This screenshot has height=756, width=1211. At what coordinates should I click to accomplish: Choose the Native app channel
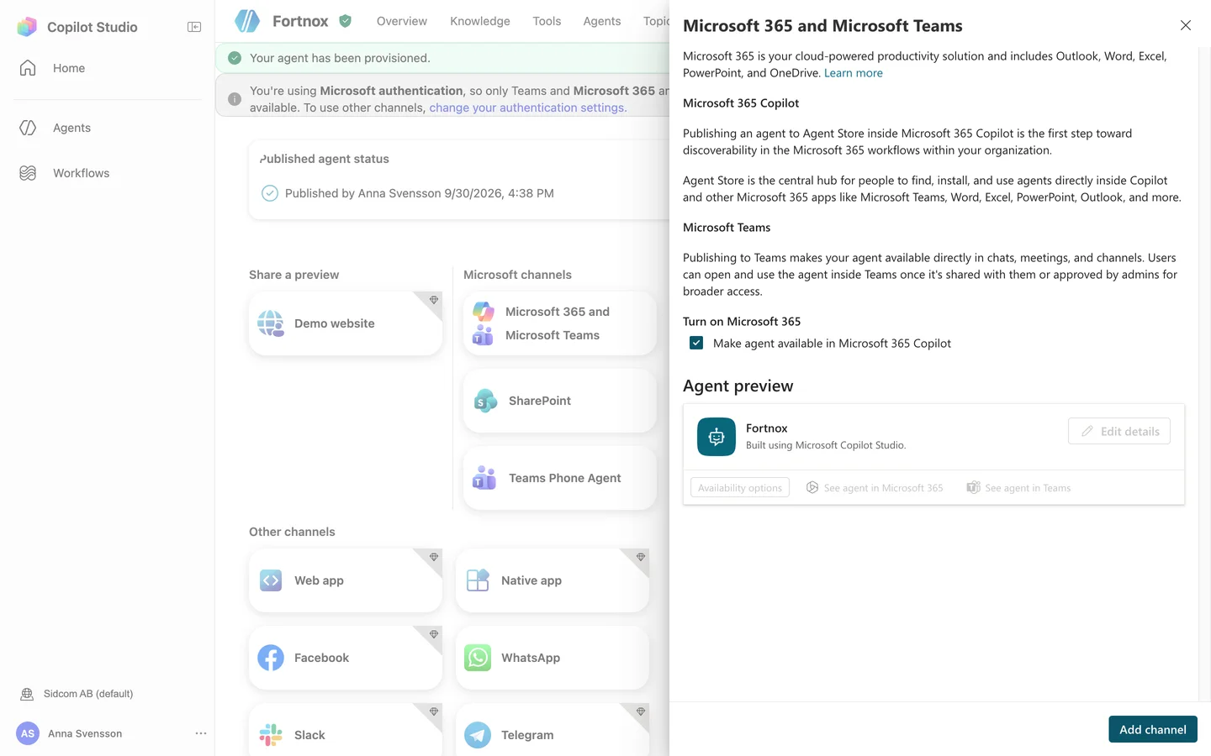click(553, 580)
